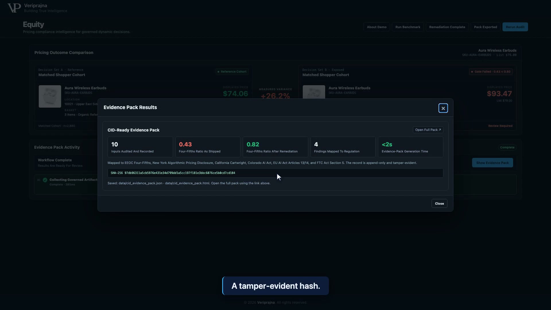Click the 0.82 Four-Fifths Ratio After Remediation card

pyautogui.click(x=275, y=147)
